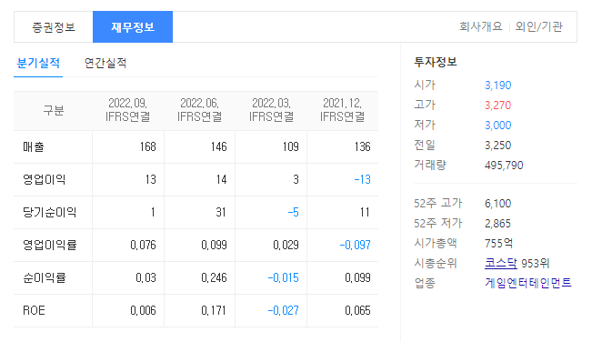Click the 953위 rank text
This screenshot has width=602, height=342.
point(536,263)
